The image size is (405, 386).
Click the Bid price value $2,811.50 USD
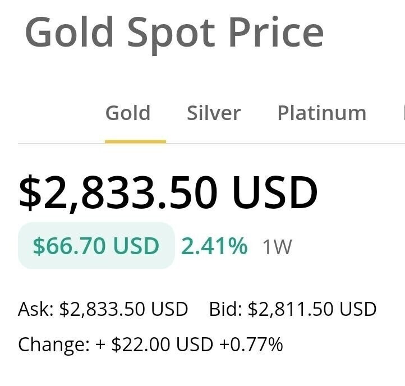(312, 309)
